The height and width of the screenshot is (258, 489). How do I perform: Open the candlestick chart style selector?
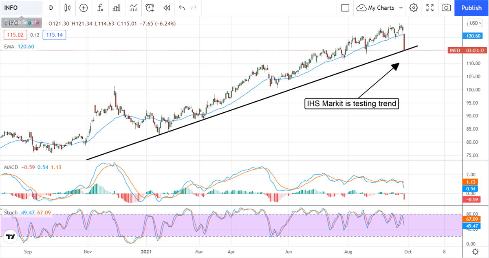coord(67,8)
